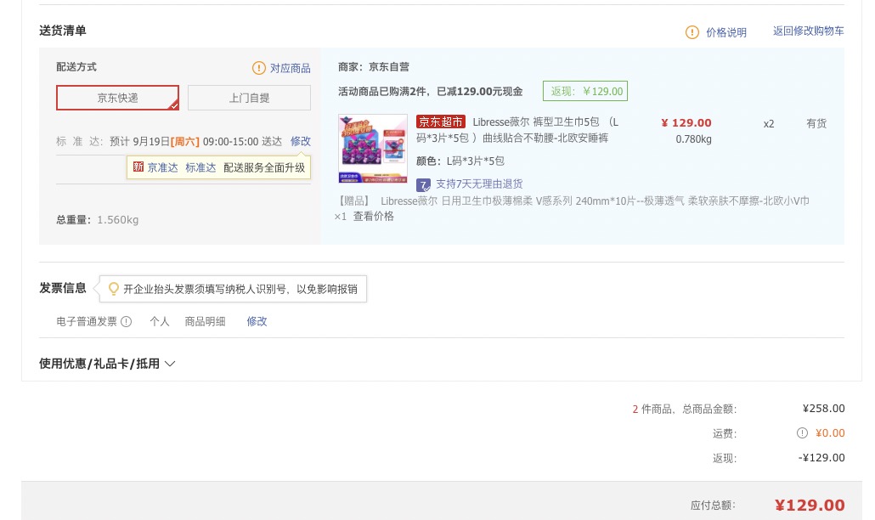875x520 pixels.
Task: Click the 应付总额 ¥129.00 amount
Action: click(x=810, y=505)
